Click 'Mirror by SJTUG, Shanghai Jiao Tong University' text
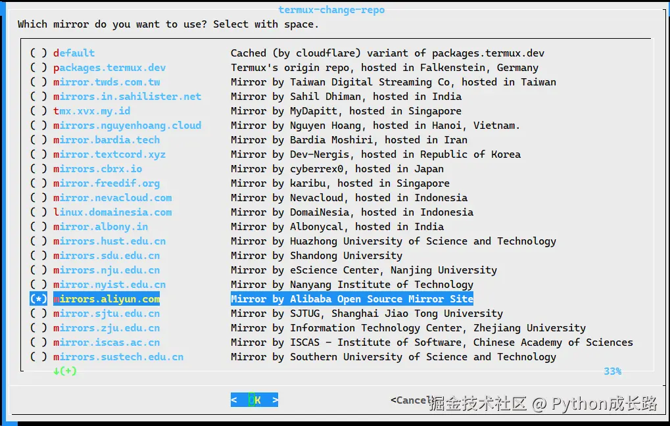 (x=367, y=314)
